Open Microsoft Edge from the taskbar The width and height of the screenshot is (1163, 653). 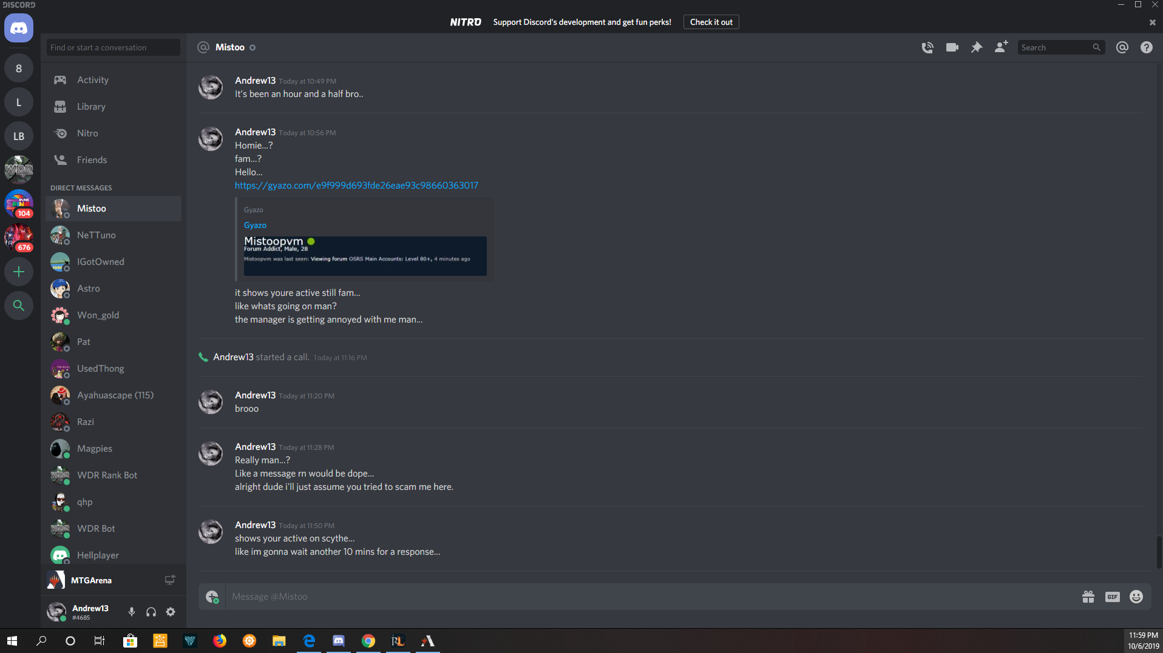309,641
